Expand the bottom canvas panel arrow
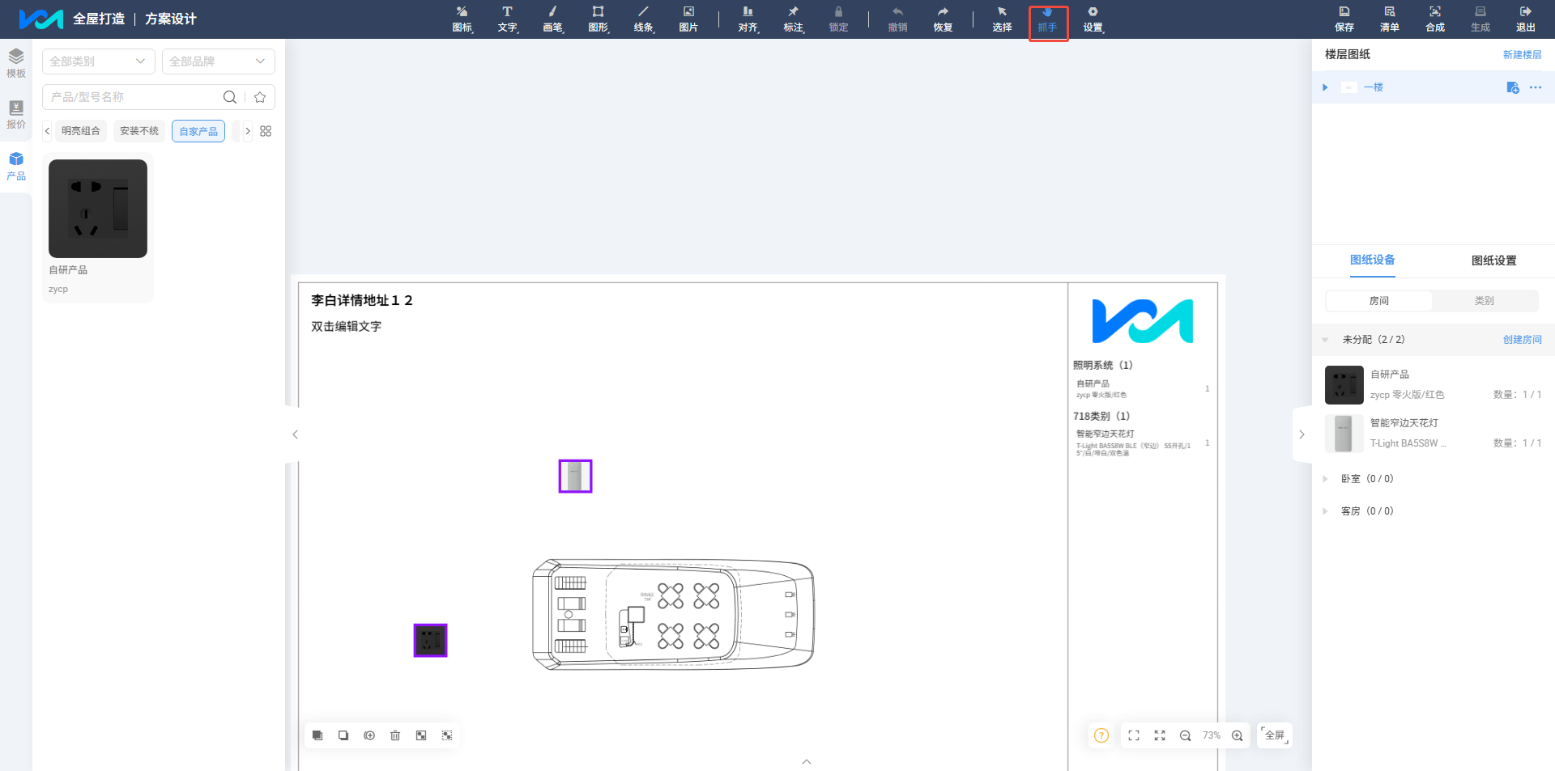Screen dimensions: 1555x771 [807, 761]
